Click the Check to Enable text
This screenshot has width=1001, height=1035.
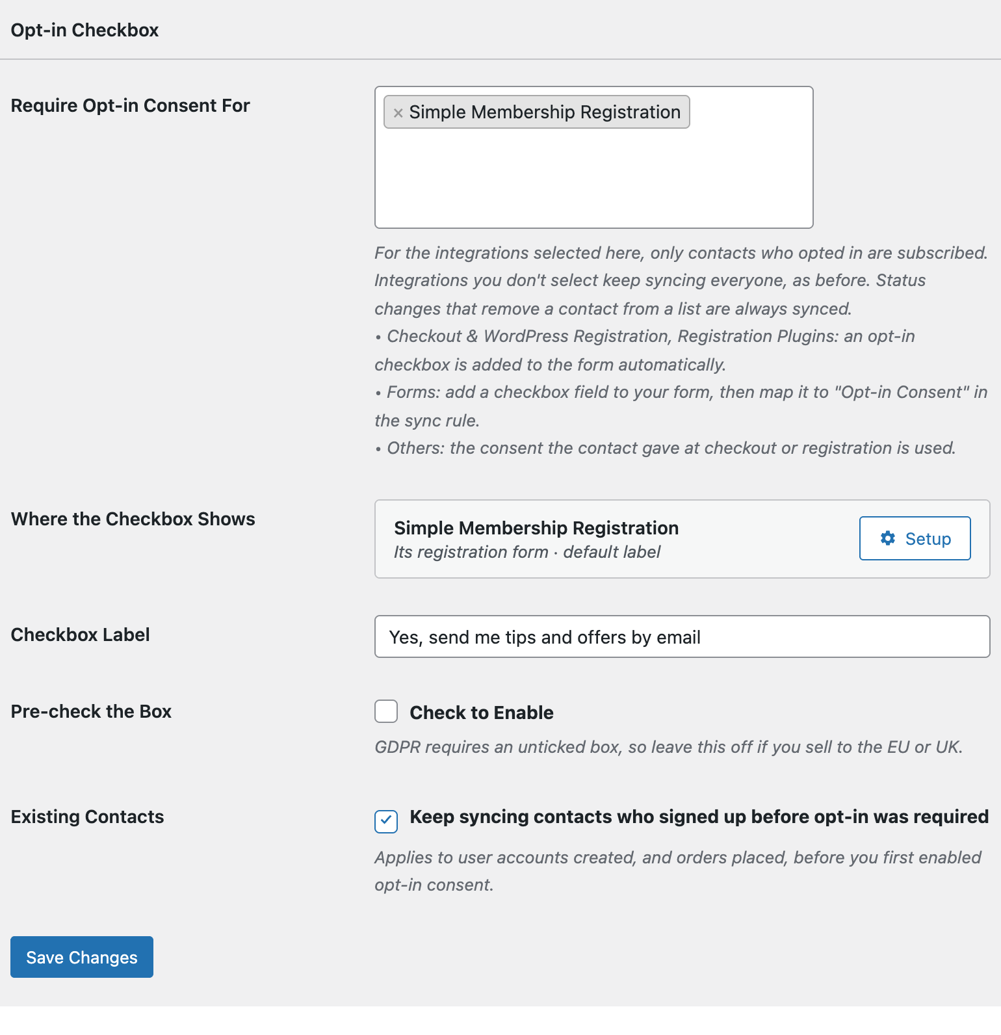(482, 713)
